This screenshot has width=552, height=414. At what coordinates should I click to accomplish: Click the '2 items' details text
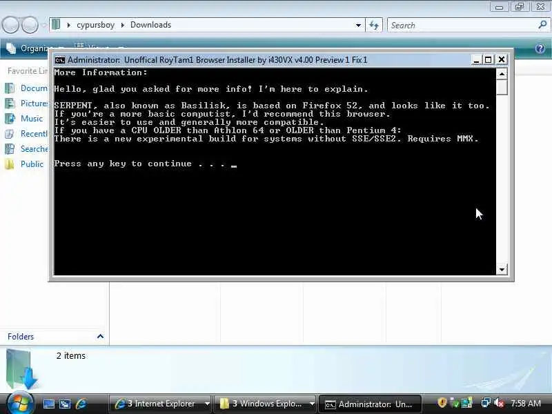coord(71,356)
